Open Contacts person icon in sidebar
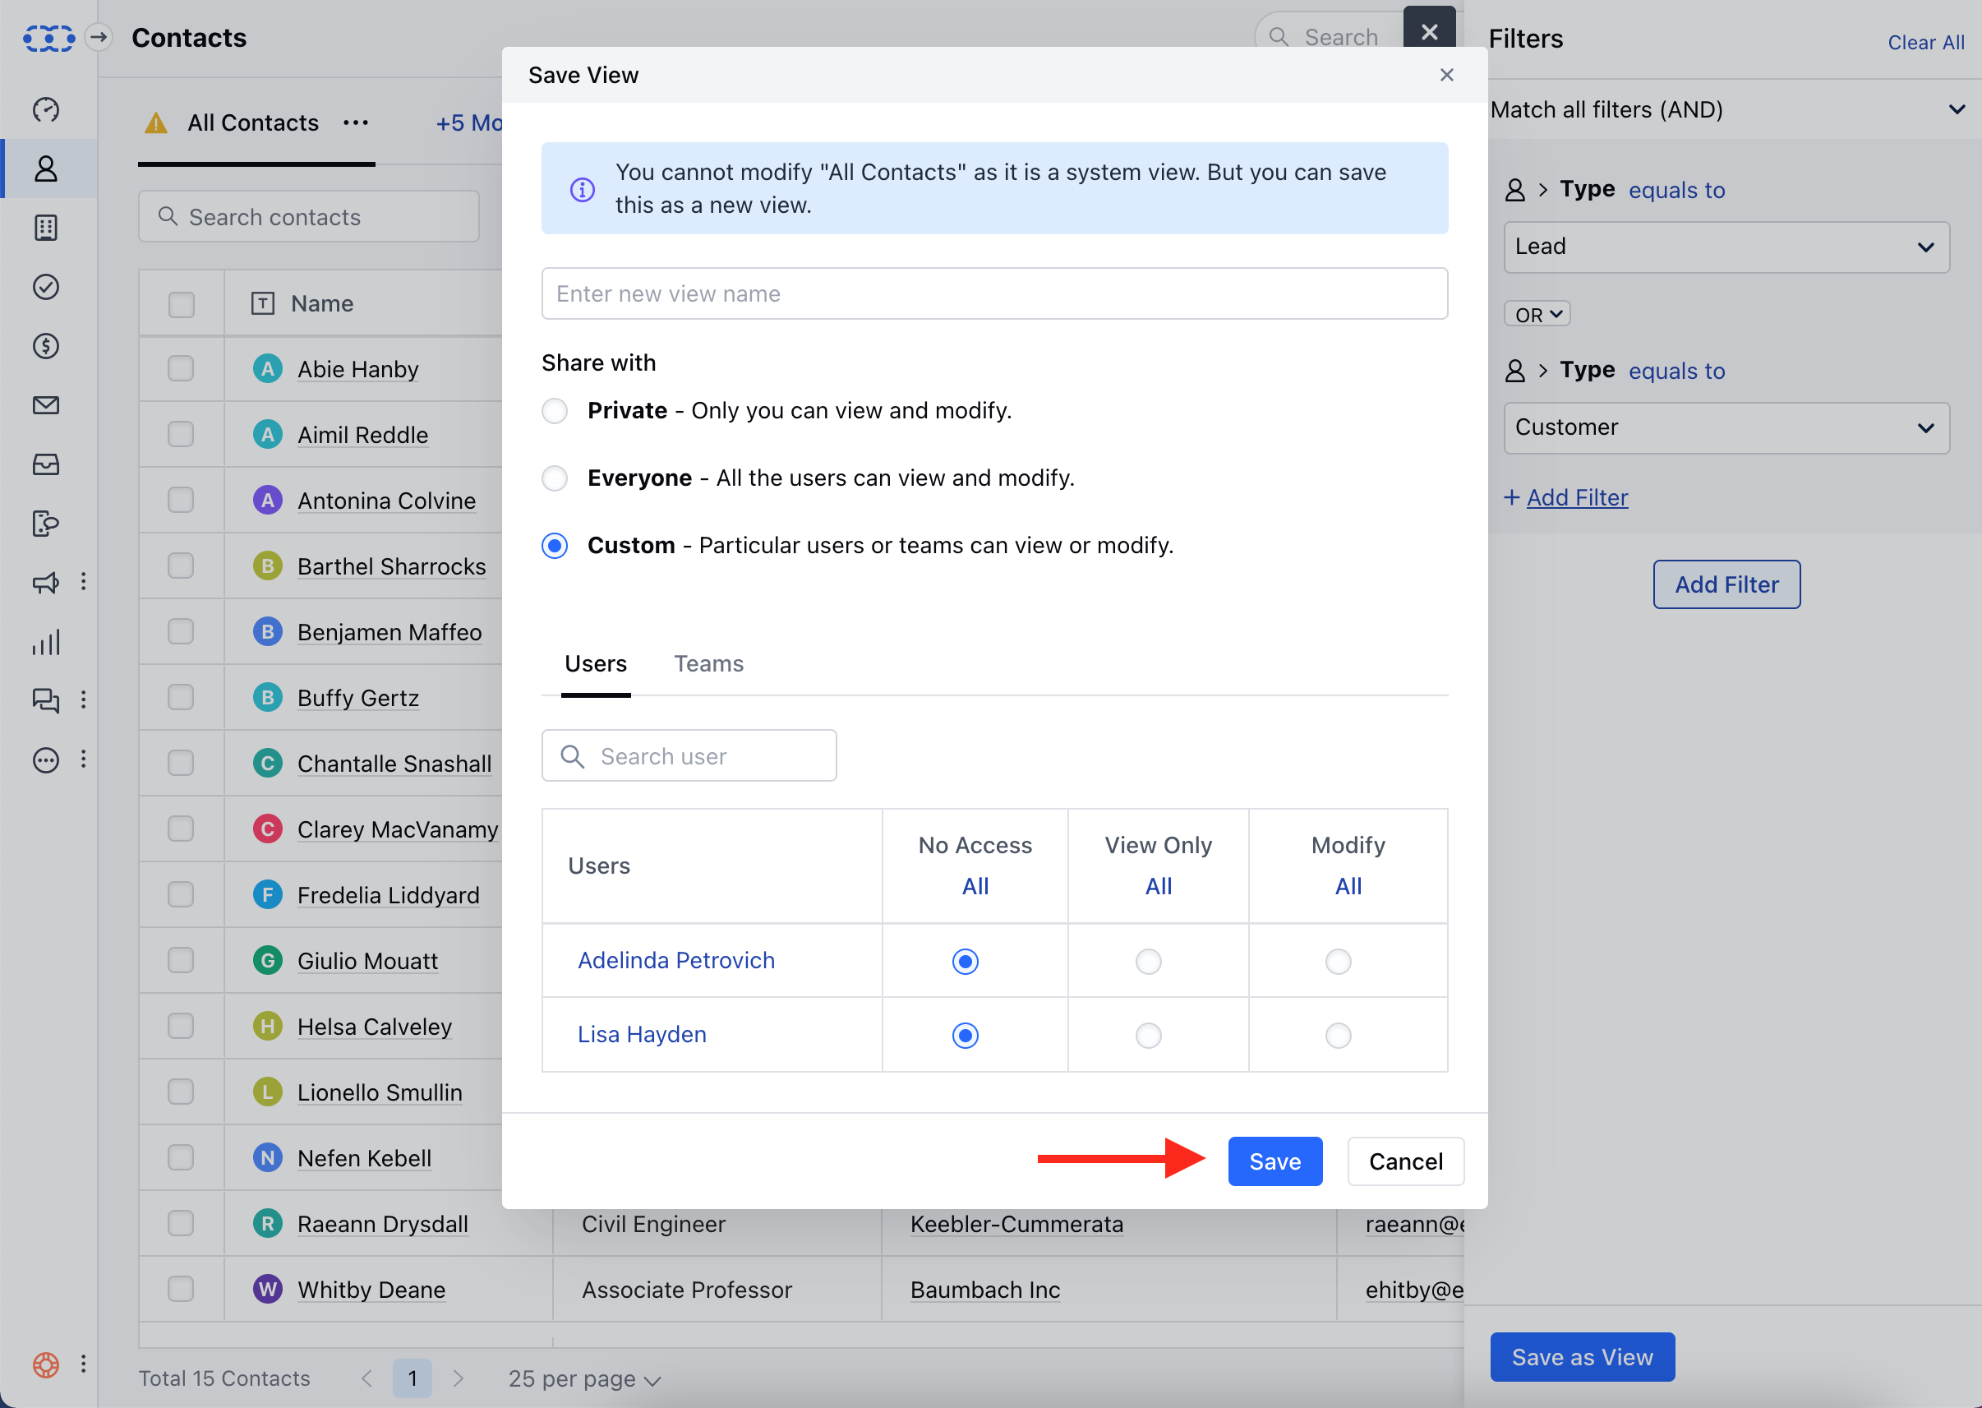 46,168
